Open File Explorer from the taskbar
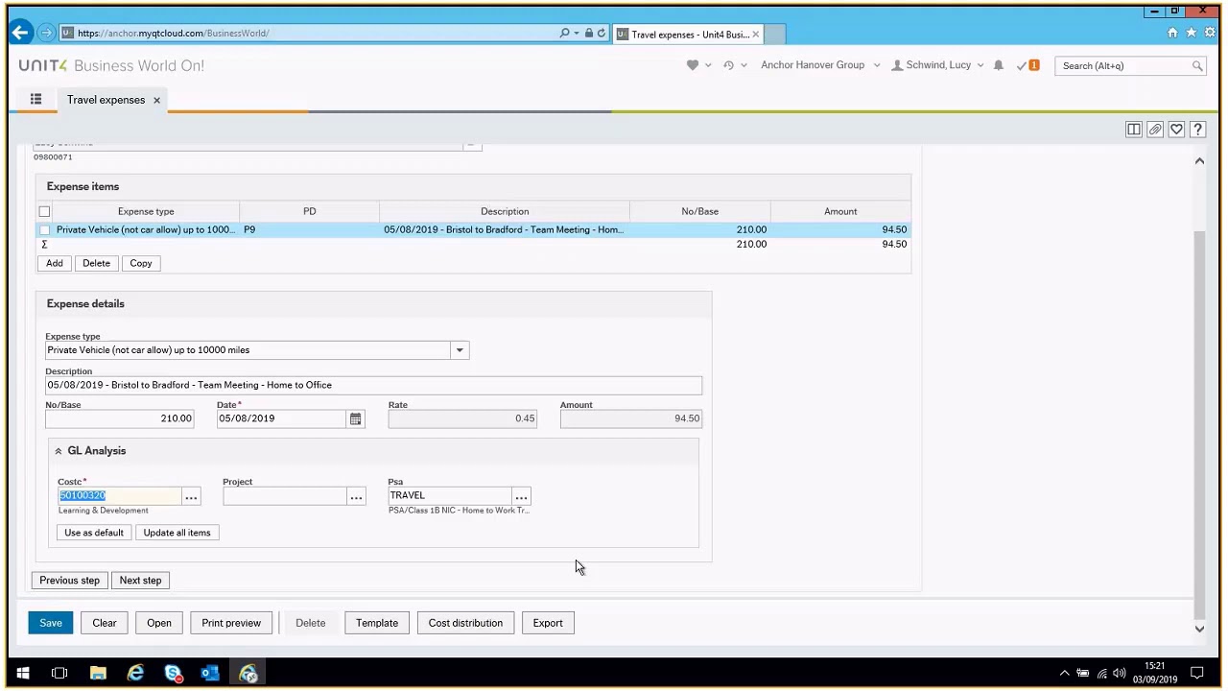Screen dimensions: 1228x691 [x=98, y=673]
